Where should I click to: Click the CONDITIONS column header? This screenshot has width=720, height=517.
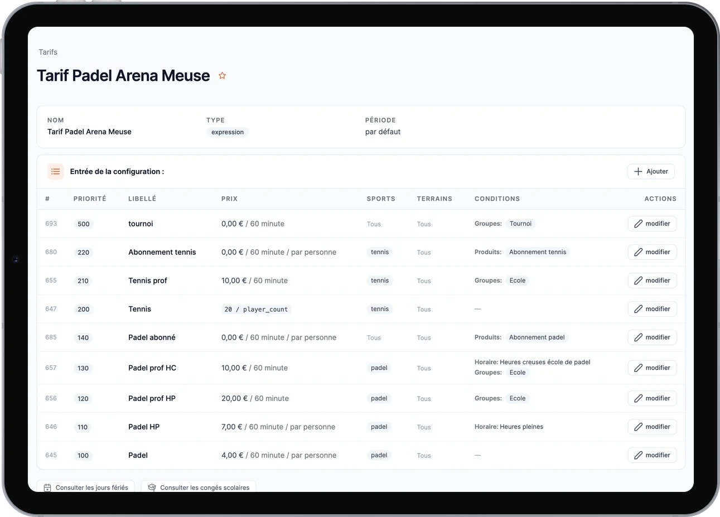point(497,199)
